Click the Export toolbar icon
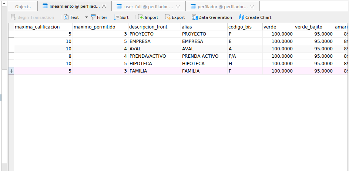 click(168, 17)
